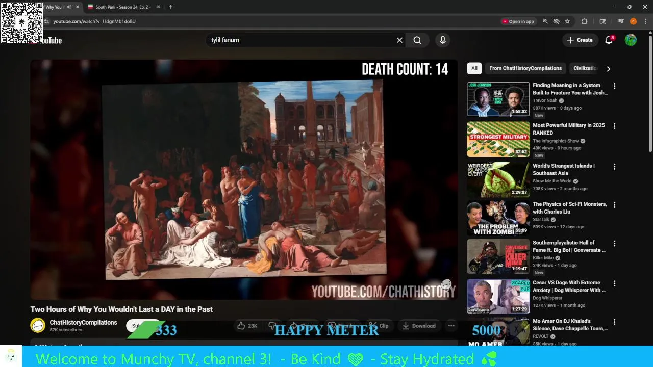The image size is (653, 367).
Task: Select the From ChatHistoryCompilations chip
Action: 525,68
